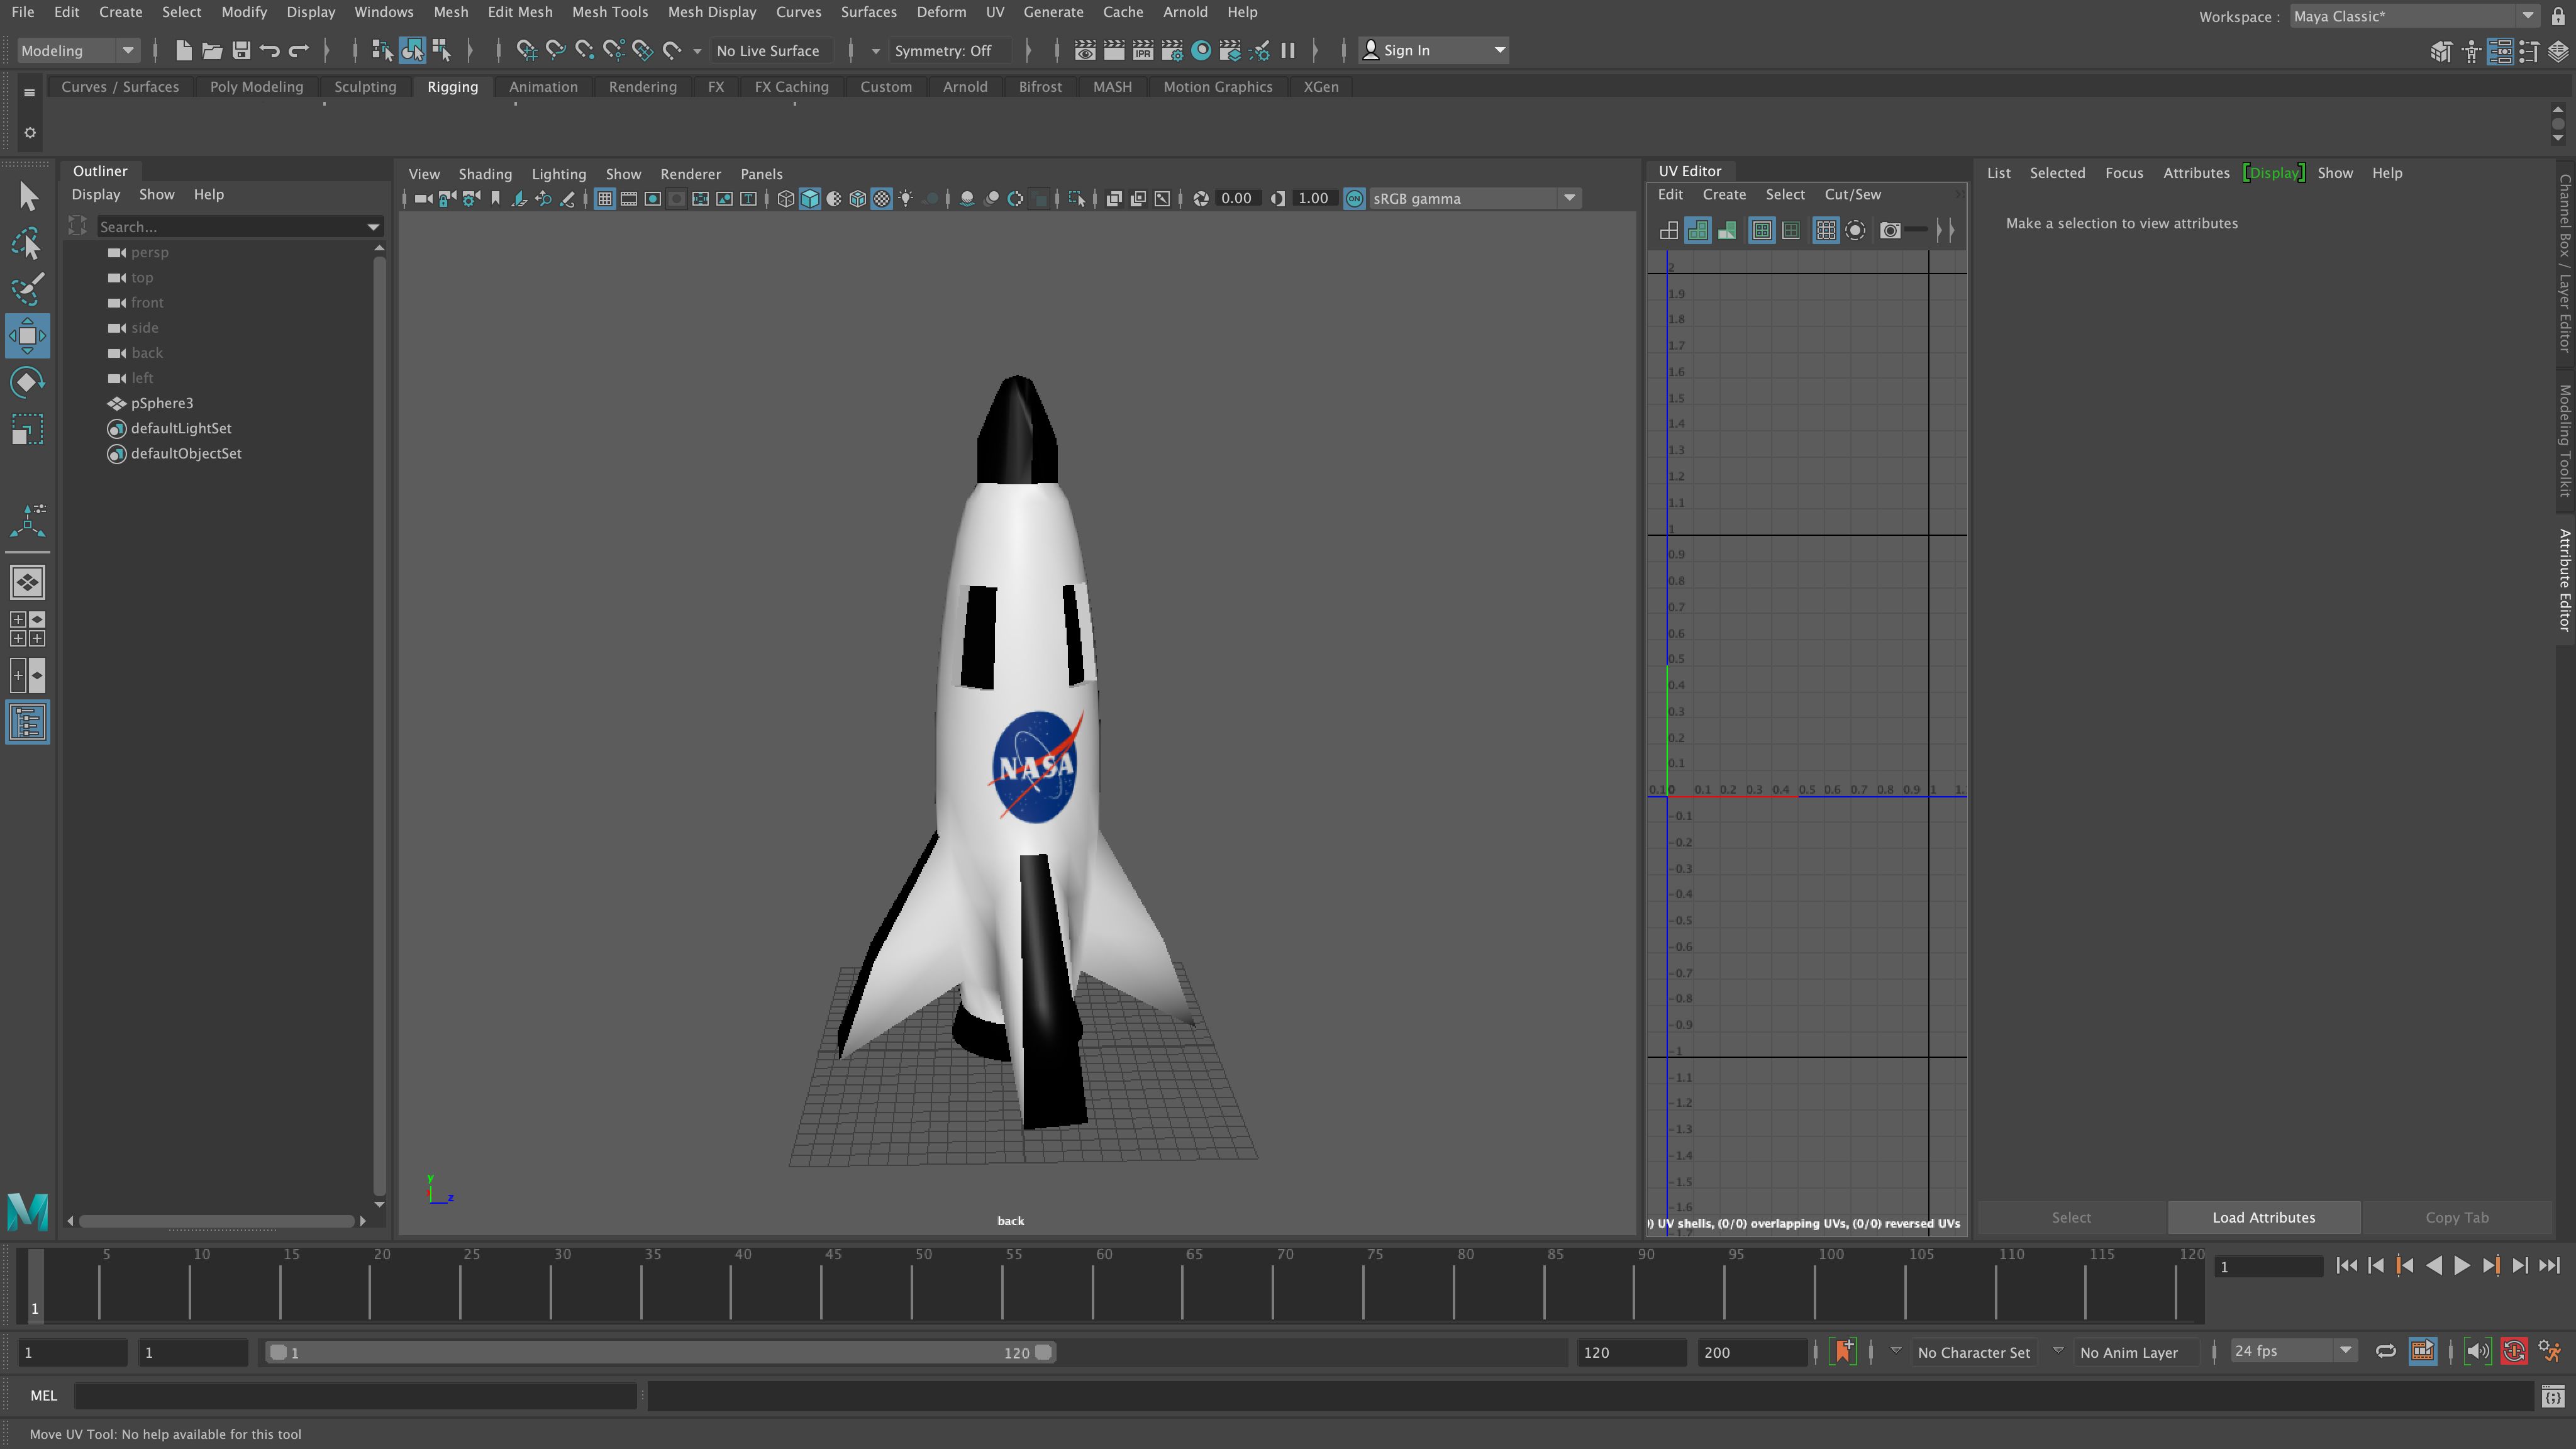2576x1449 pixels.
Task: Open the Workspace Maya Classic dropdown
Action: tap(2415, 16)
